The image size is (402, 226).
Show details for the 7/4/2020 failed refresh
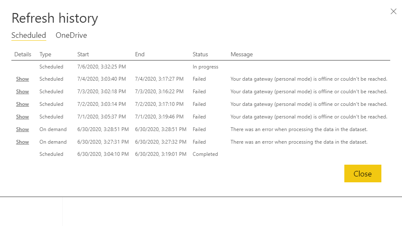point(23,79)
